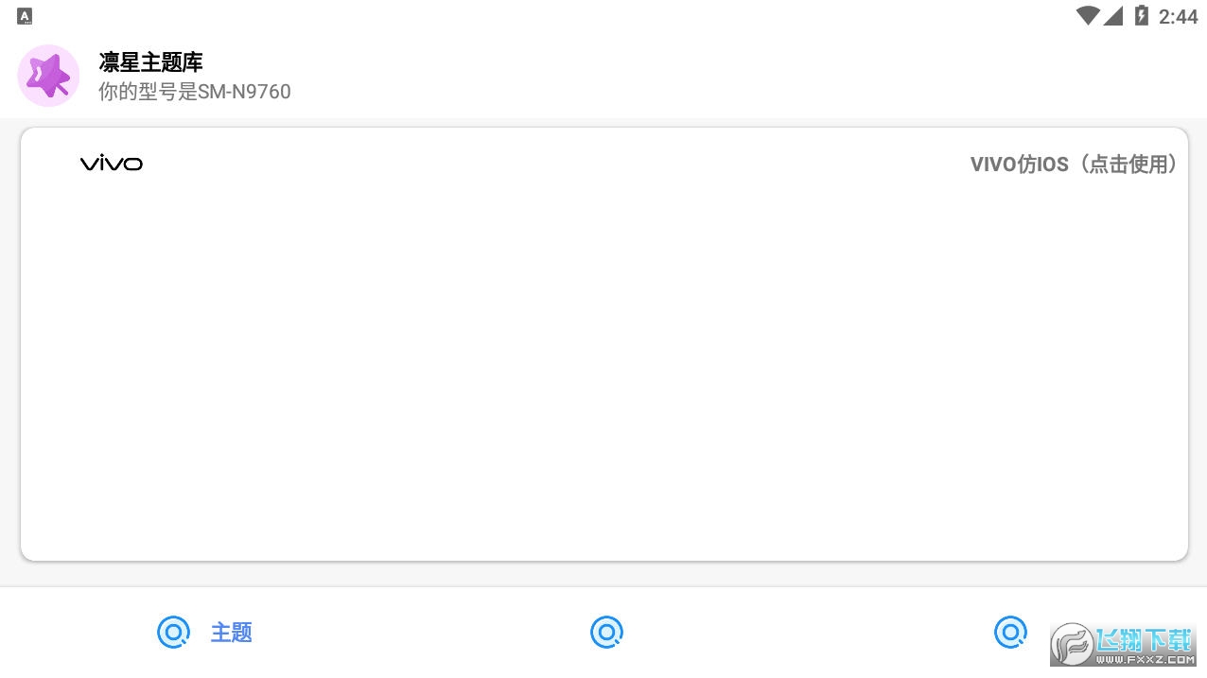
Task: Tap the Wi-Fi status icon
Action: click(1087, 15)
